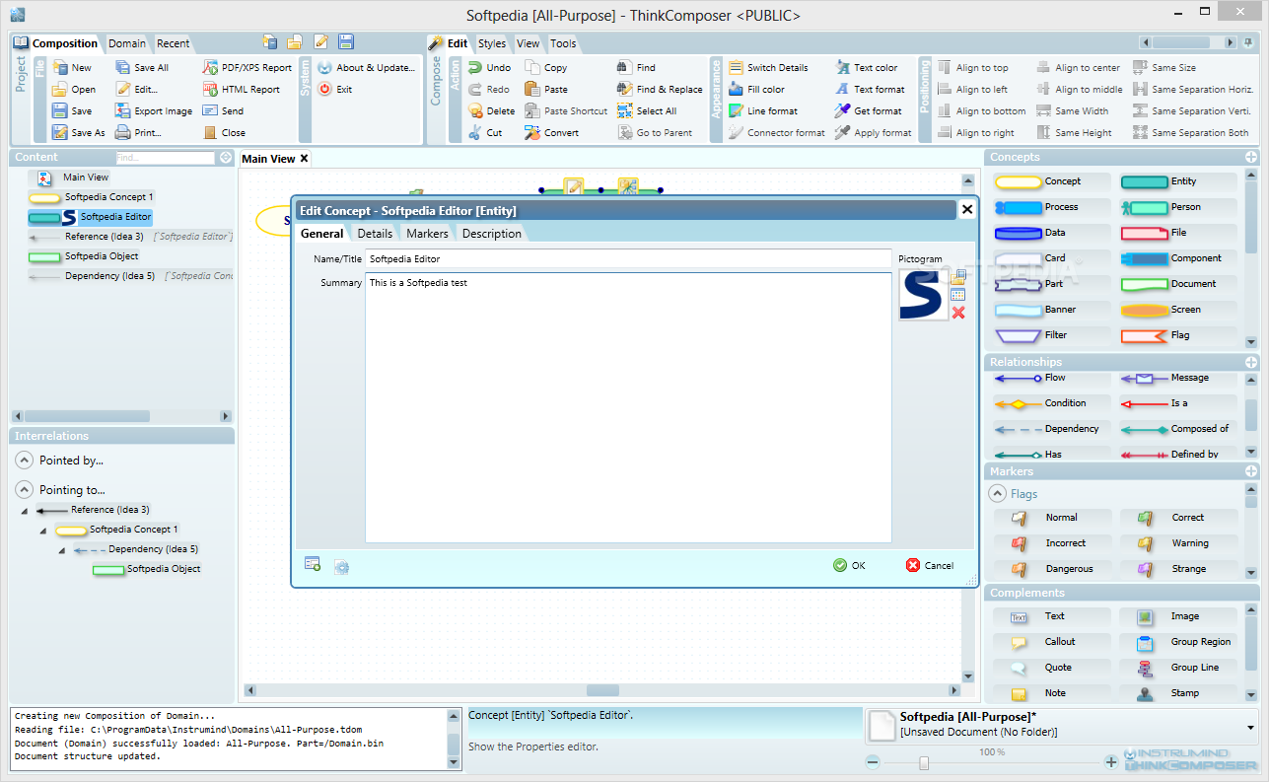Click Go to Parent icon
Image resolution: width=1269 pixels, height=782 pixels.
pyautogui.click(x=625, y=133)
